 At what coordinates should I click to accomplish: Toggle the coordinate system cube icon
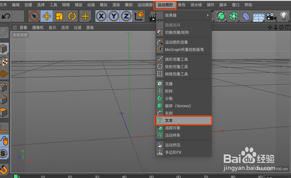click(x=139, y=16)
